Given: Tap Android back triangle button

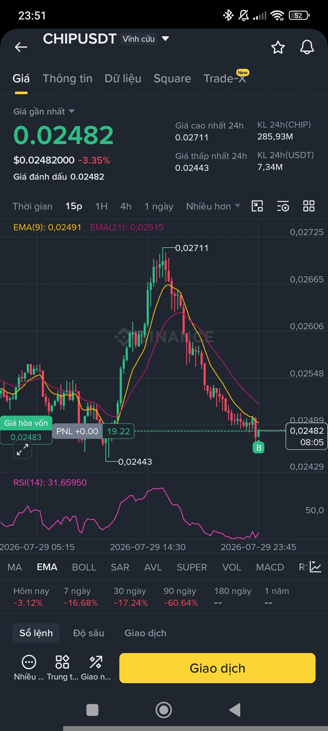Looking at the screenshot, I should click(x=235, y=710).
